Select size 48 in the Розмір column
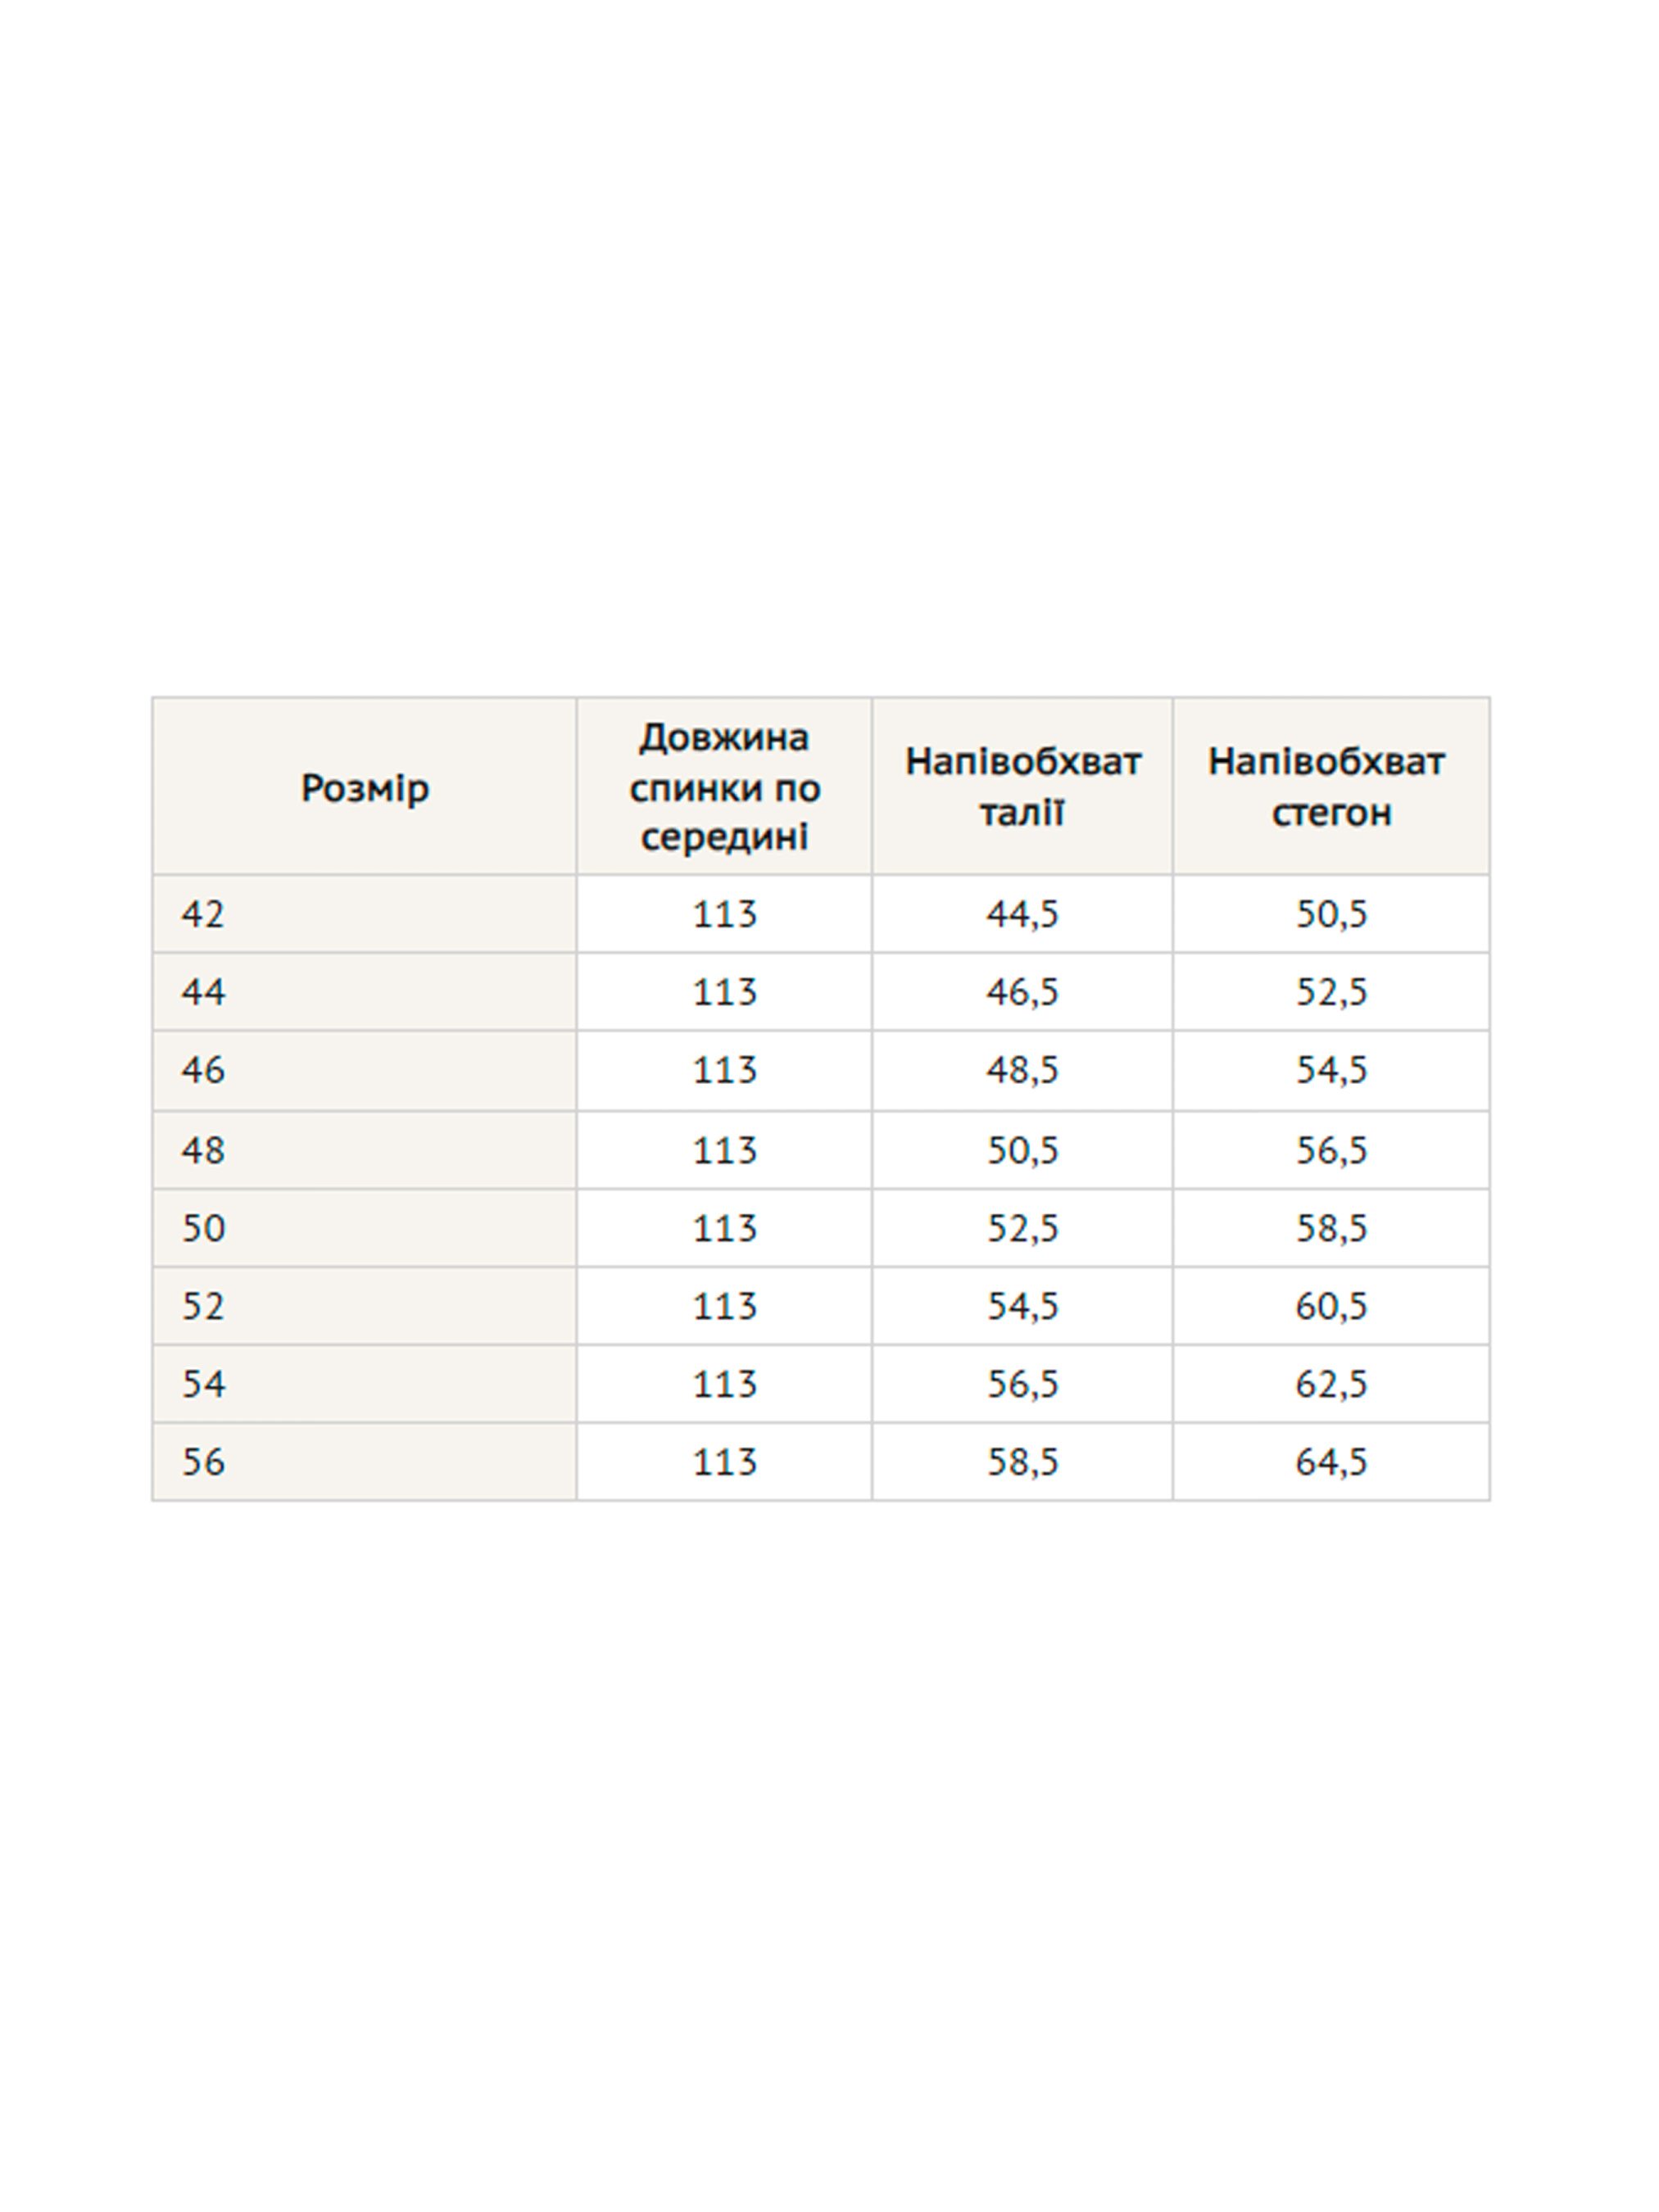1659x2212 pixels. [203, 1150]
